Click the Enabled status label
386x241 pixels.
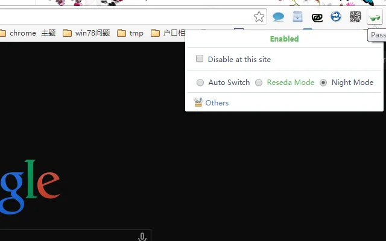click(284, 39)
